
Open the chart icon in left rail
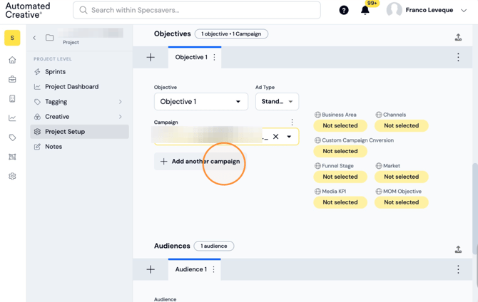coord(12,118)
